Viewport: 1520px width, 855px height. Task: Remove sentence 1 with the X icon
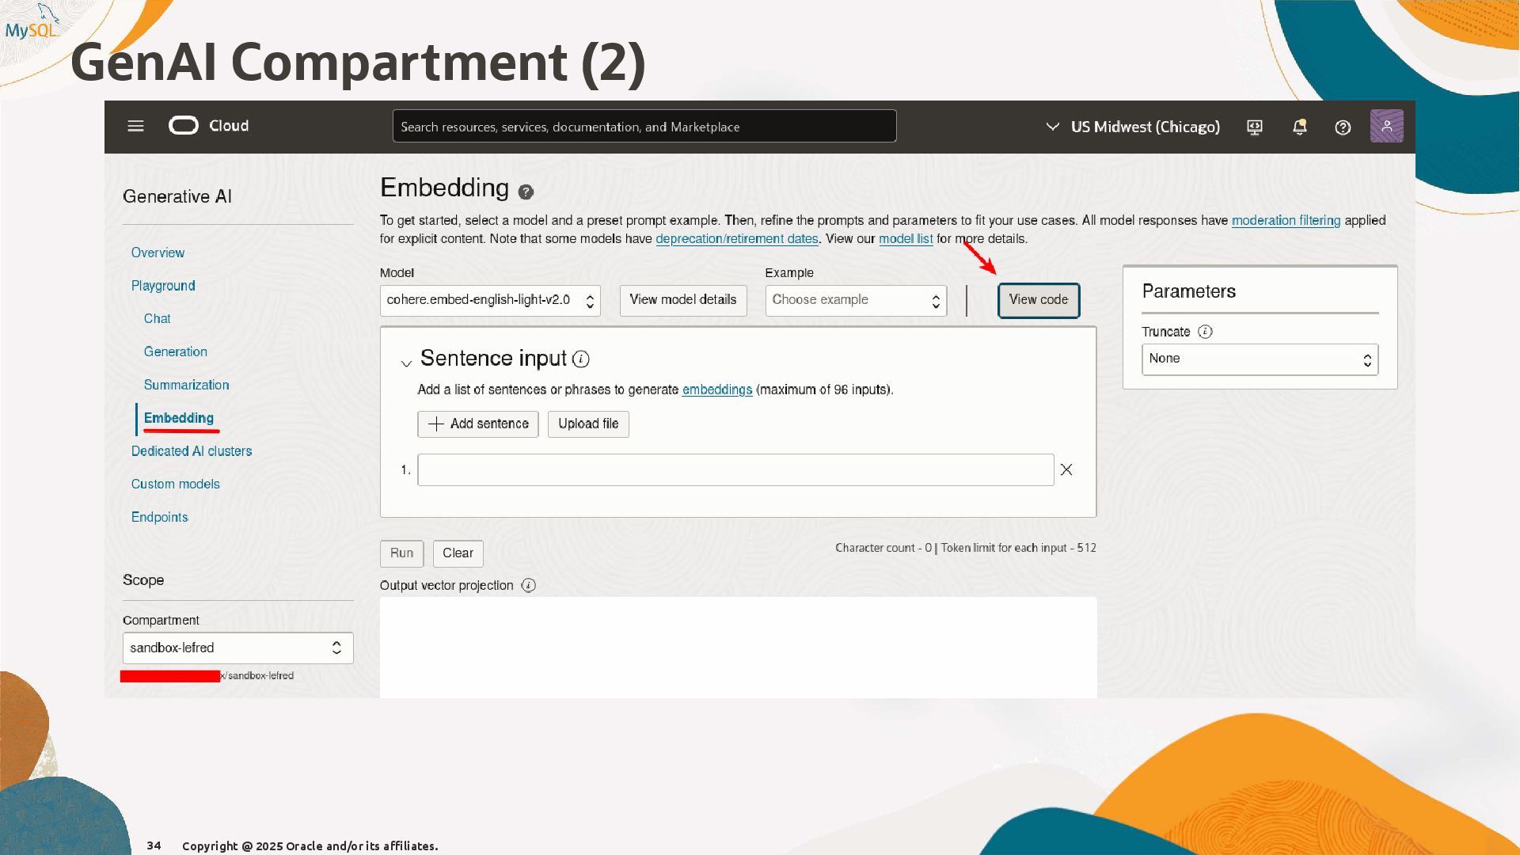[1066, 469]
